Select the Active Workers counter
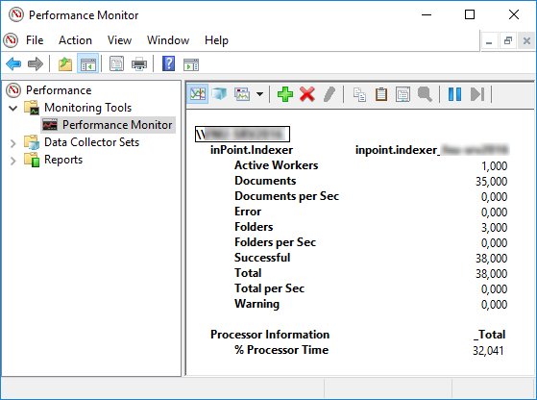The image size is (537, 400). (x=276, y=165)
